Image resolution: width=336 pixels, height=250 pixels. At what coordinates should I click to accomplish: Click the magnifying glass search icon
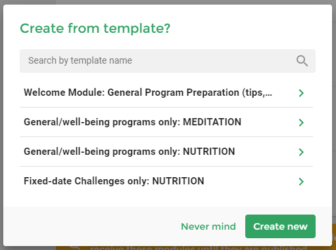(x=302, y=61)
